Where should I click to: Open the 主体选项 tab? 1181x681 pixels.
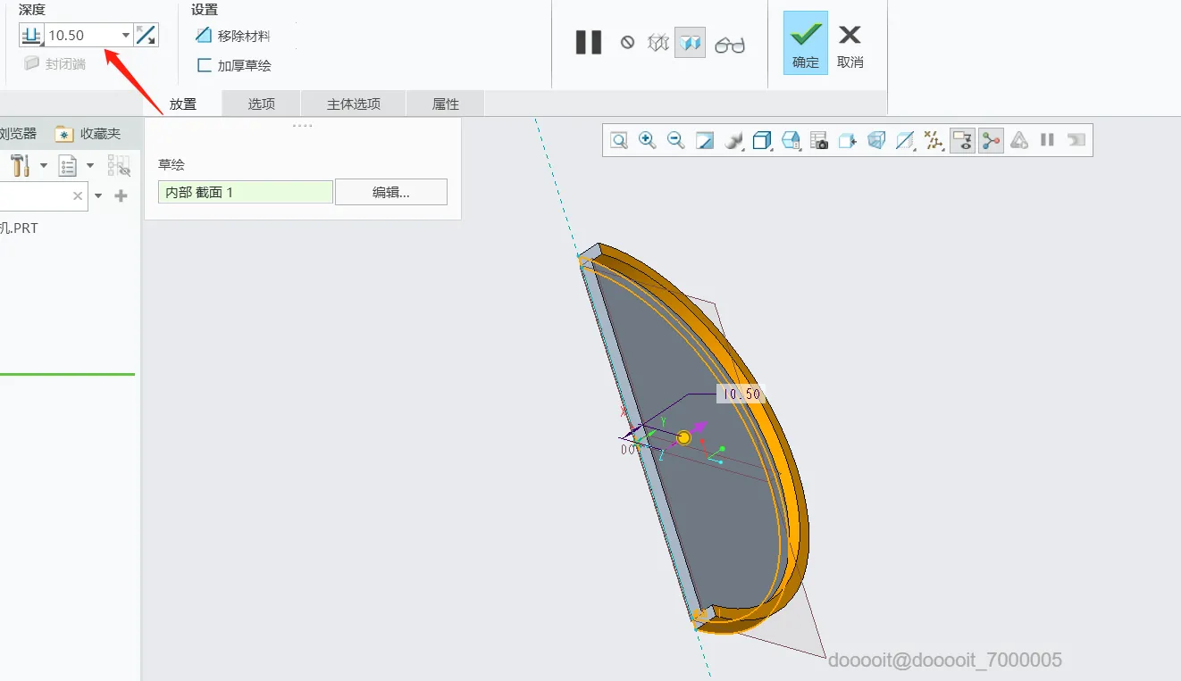[x=354, y=104]
